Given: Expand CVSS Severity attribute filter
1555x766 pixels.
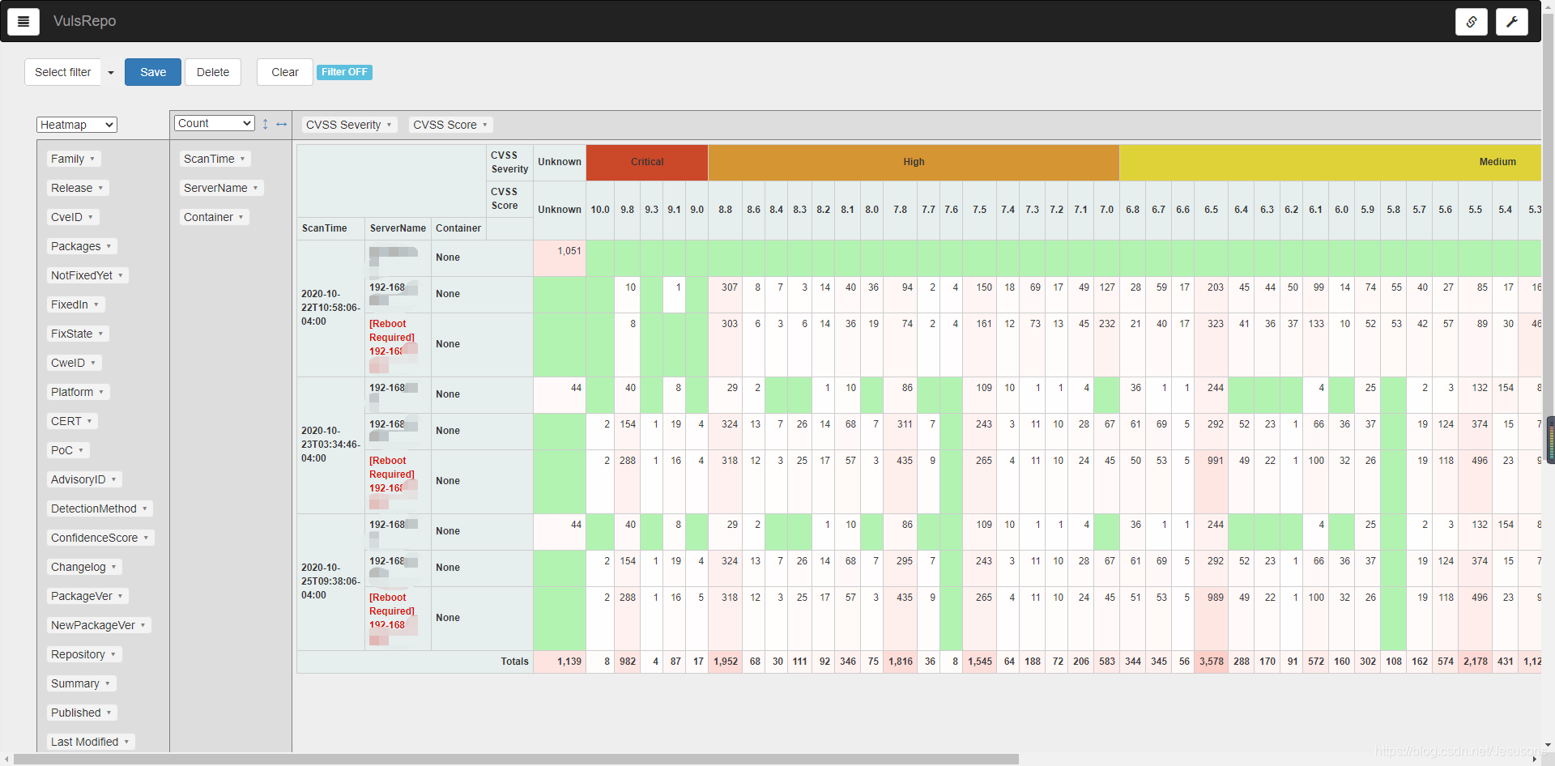Looking at the screenshot, I should point(390,125).
